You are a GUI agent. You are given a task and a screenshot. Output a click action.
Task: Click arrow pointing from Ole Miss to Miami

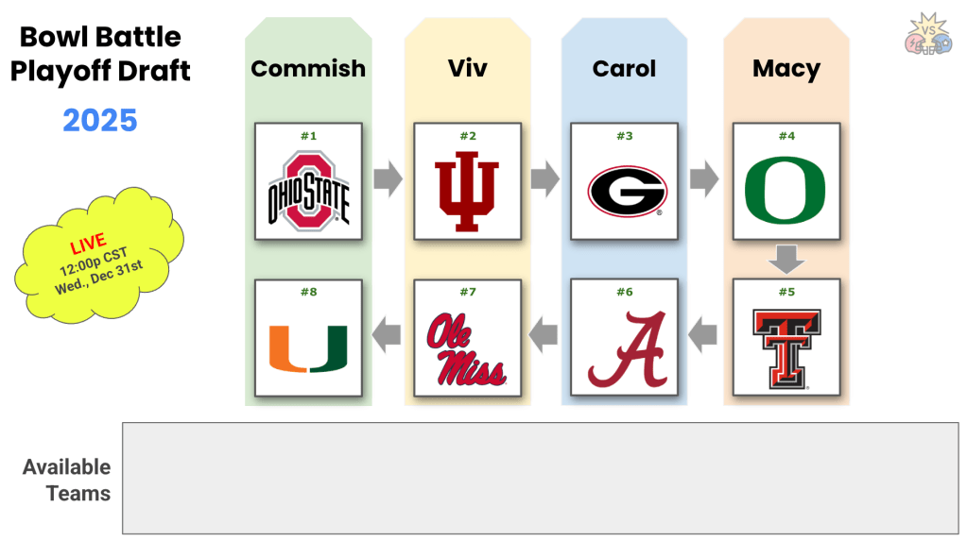pos(389,332)
